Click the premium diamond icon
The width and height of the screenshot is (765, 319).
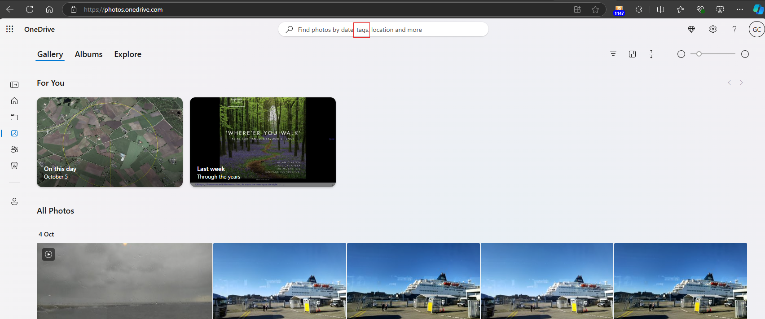[x=691, y=29]
